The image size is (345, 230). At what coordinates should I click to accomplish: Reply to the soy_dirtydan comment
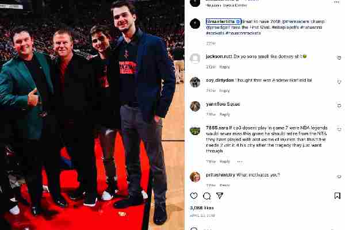point(225,91)
